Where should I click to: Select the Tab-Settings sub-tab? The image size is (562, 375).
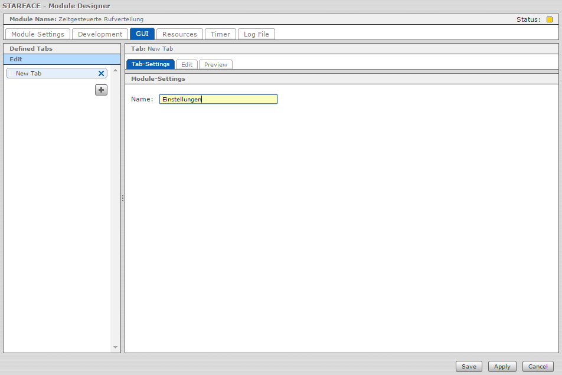[x=151, y=64]
